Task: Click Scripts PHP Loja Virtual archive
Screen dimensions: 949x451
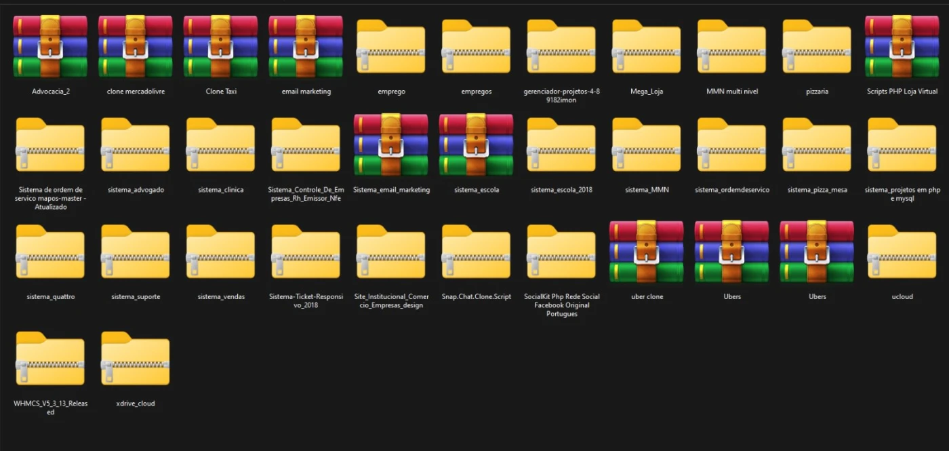Action: click(x=902, y=47)
